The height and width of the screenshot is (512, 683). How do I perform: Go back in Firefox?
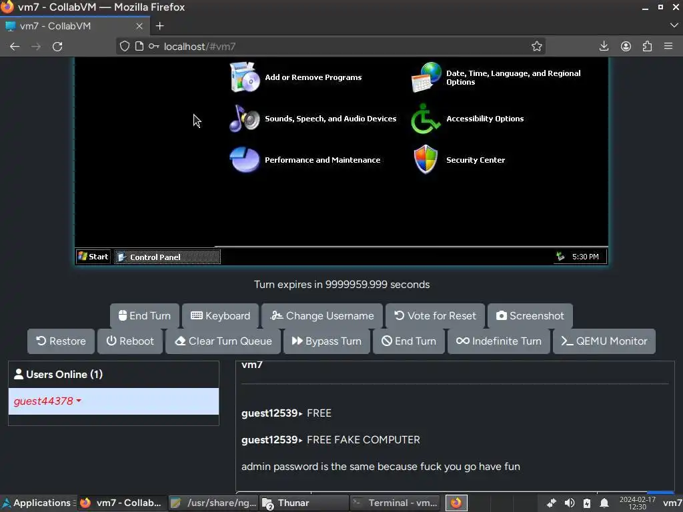(15, 47)
